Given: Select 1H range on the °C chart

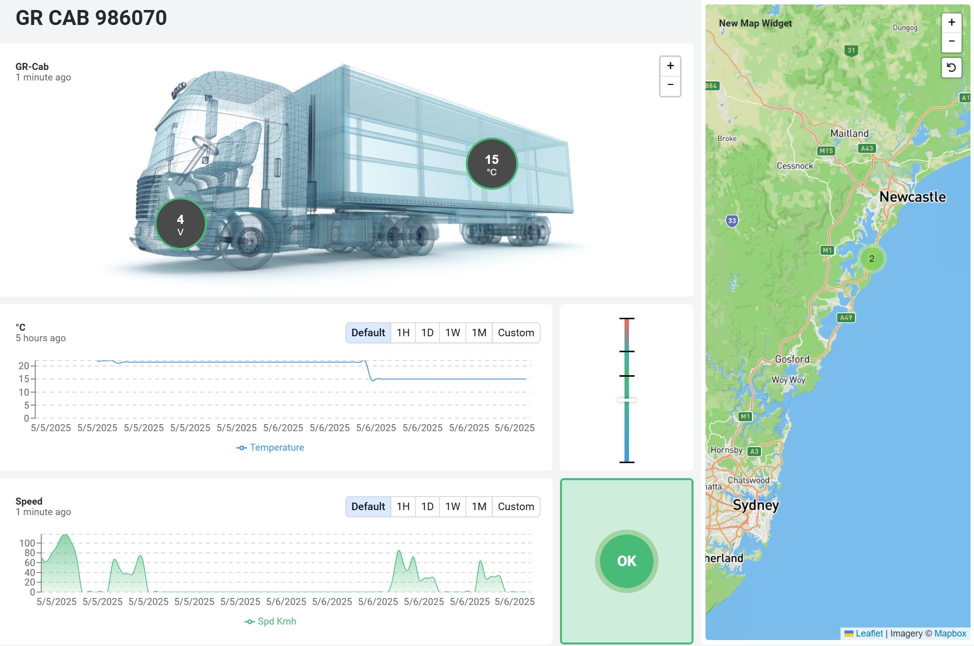Looking at the screenshot, I should pos(403,333).
